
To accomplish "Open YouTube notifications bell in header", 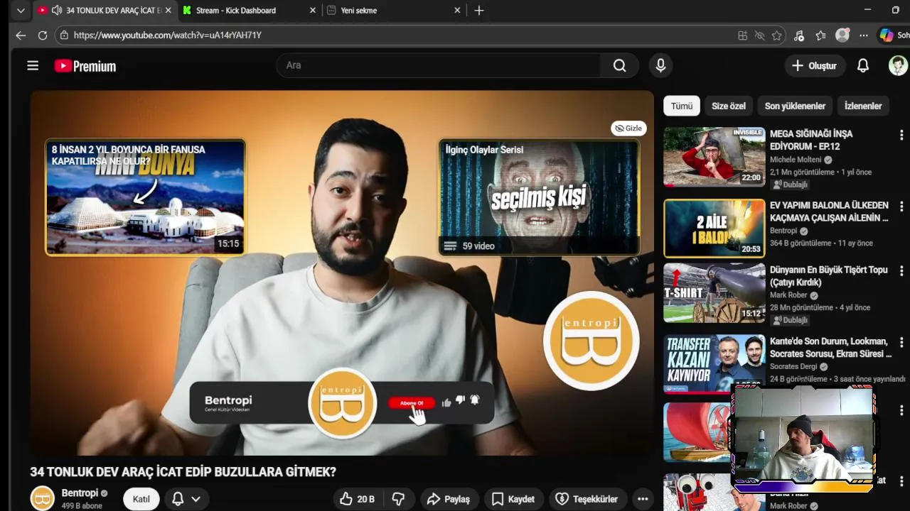I will coord(862,65).
